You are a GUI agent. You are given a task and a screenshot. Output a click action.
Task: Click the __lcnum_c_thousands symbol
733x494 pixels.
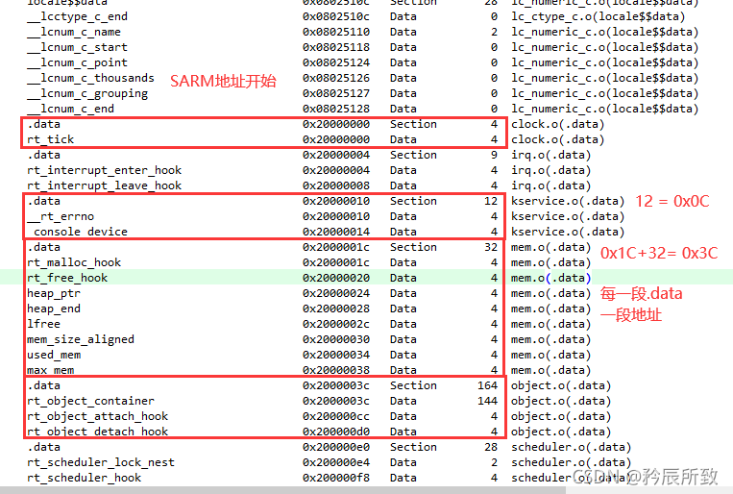point(90,78)
